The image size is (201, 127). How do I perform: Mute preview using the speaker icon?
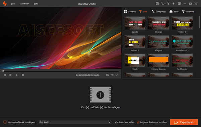[112, 75]
